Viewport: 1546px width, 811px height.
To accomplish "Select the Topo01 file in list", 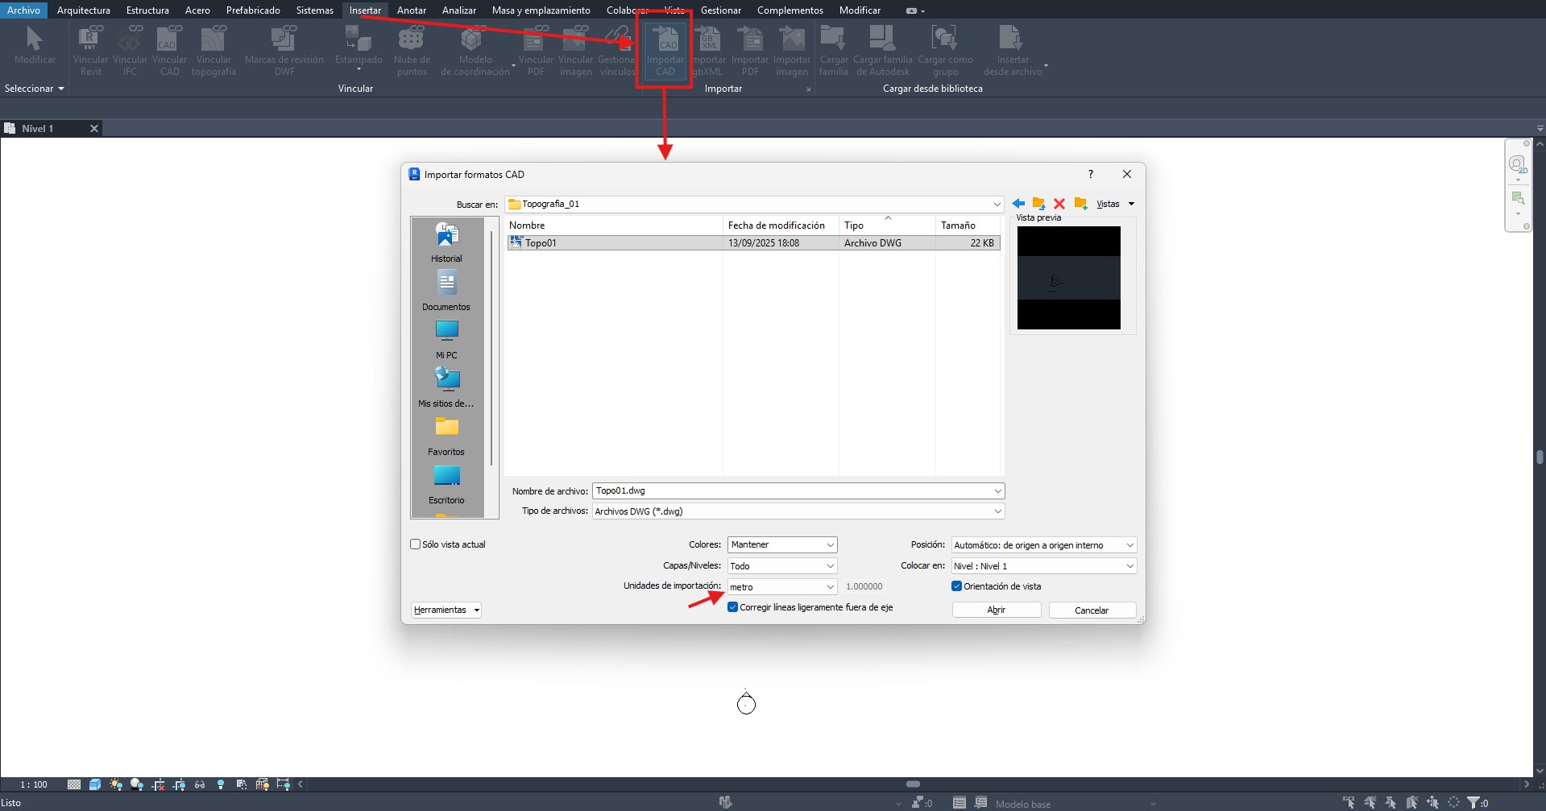I will [x=541, y=243].
